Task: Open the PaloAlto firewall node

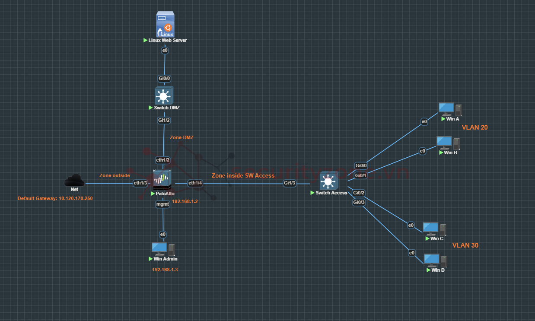Action: tap(162, 180)
